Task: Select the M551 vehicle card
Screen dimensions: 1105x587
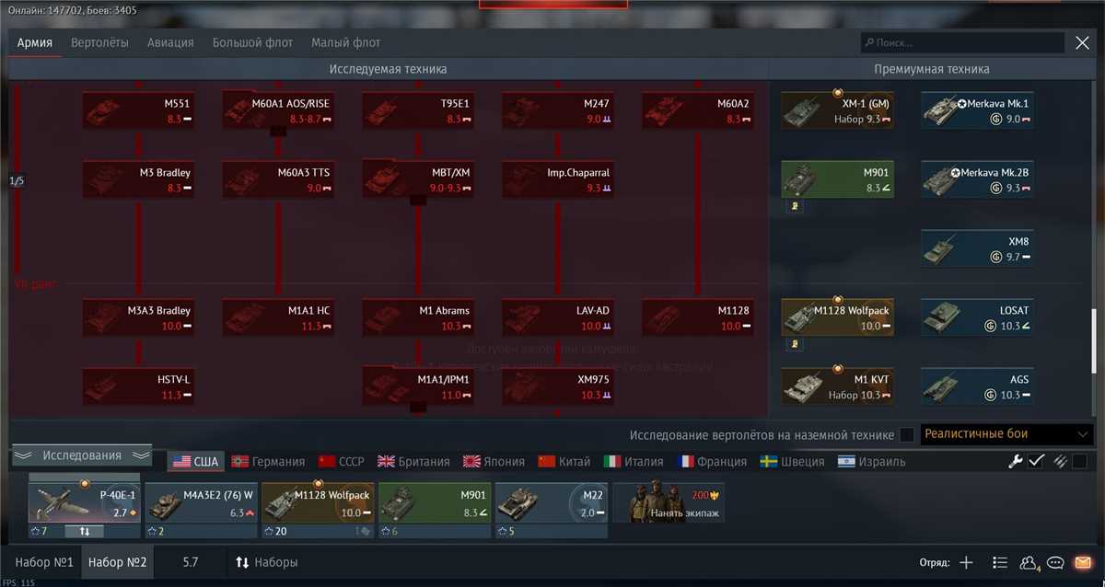Action: (138, 110)
